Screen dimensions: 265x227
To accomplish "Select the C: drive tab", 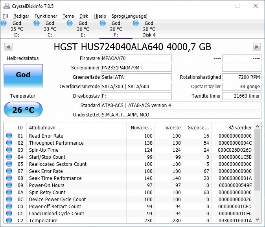I will pyautogui.click(x=50, y=29).
